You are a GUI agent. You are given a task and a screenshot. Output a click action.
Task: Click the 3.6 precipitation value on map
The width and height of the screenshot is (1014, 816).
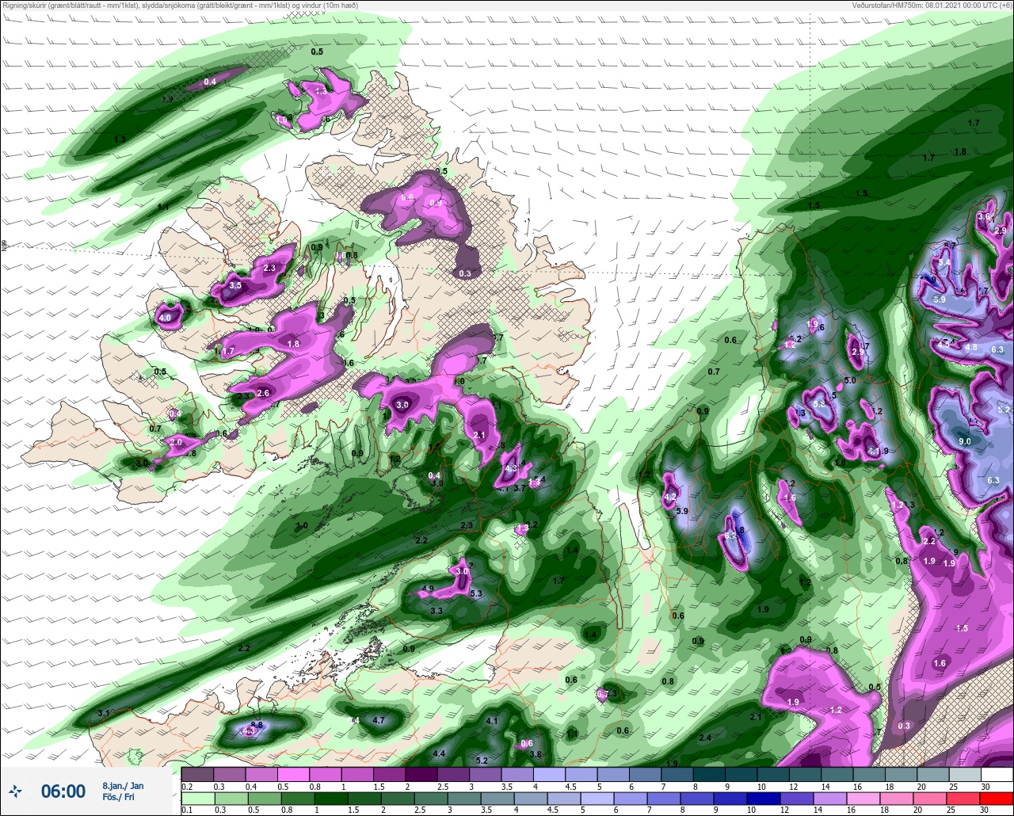point(984,216)
